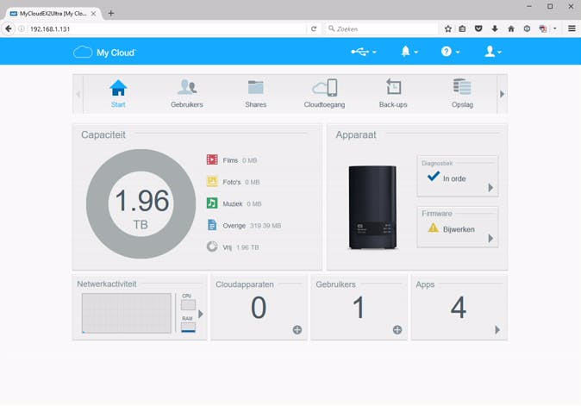Click the 1.96 TB capacity donut chart
Screen dimensions: 581x406
coord(141,203)
